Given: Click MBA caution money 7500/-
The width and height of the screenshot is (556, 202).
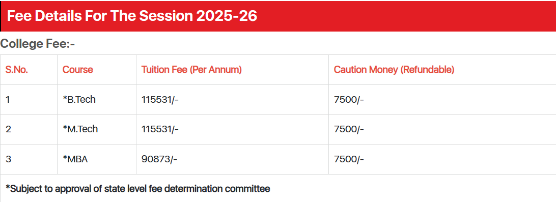Looking at the screenshot, I should 349,159.
